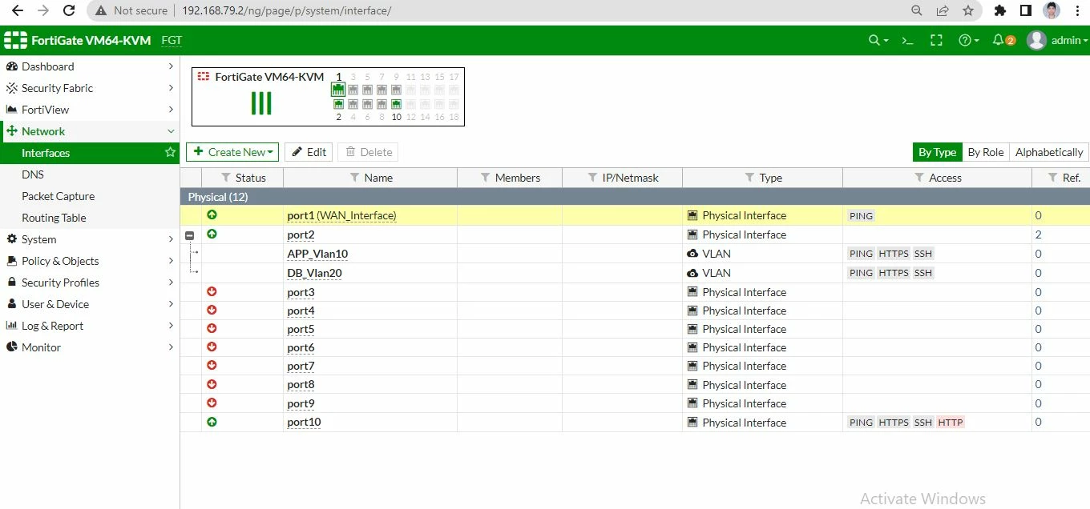Click port 10 icon in faceplate diagram
This screenshot has height=509, width=1090.
[396, 104]
